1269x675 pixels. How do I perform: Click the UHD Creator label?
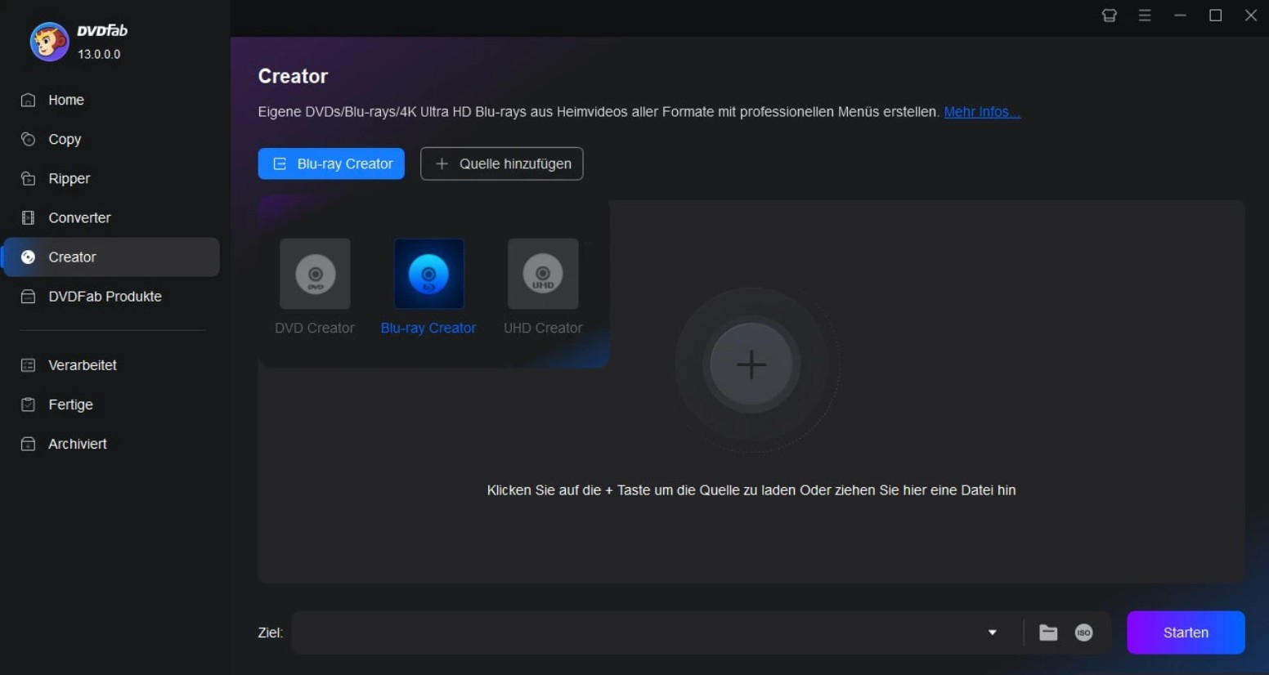pyautogui.click(x=543, y=328)
